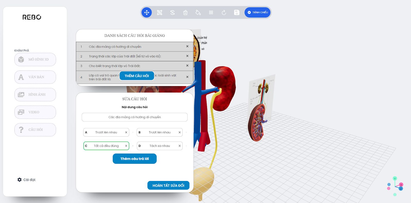Click Thêm câu trả lời button

[x=135, y=159]
